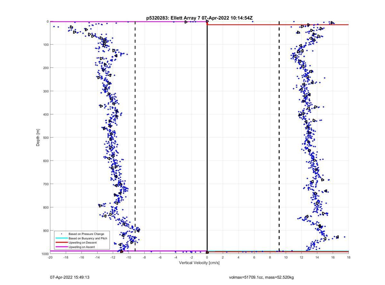
Task: Click the -2 velocity tick label
Action: pyautogui.click(x=192, y=257)
